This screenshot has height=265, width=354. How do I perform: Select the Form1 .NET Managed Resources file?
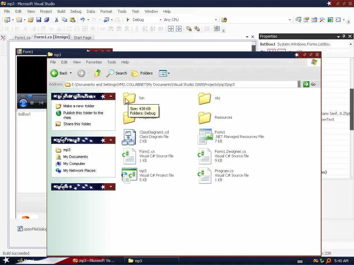(x=231, y=137)
